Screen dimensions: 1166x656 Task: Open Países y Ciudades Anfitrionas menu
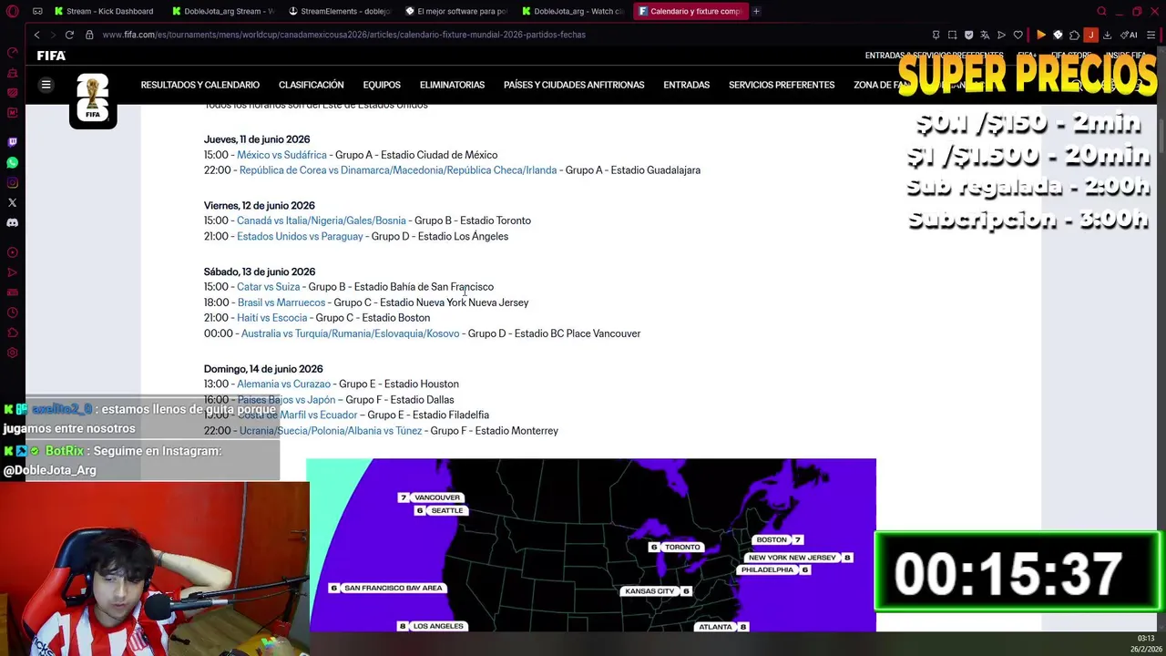coord(574,85)
